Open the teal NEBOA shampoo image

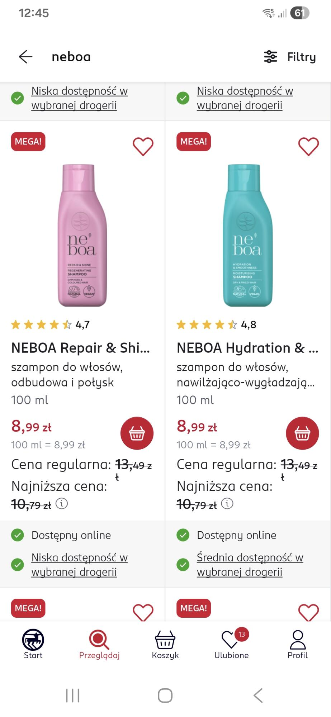point(247,236)
